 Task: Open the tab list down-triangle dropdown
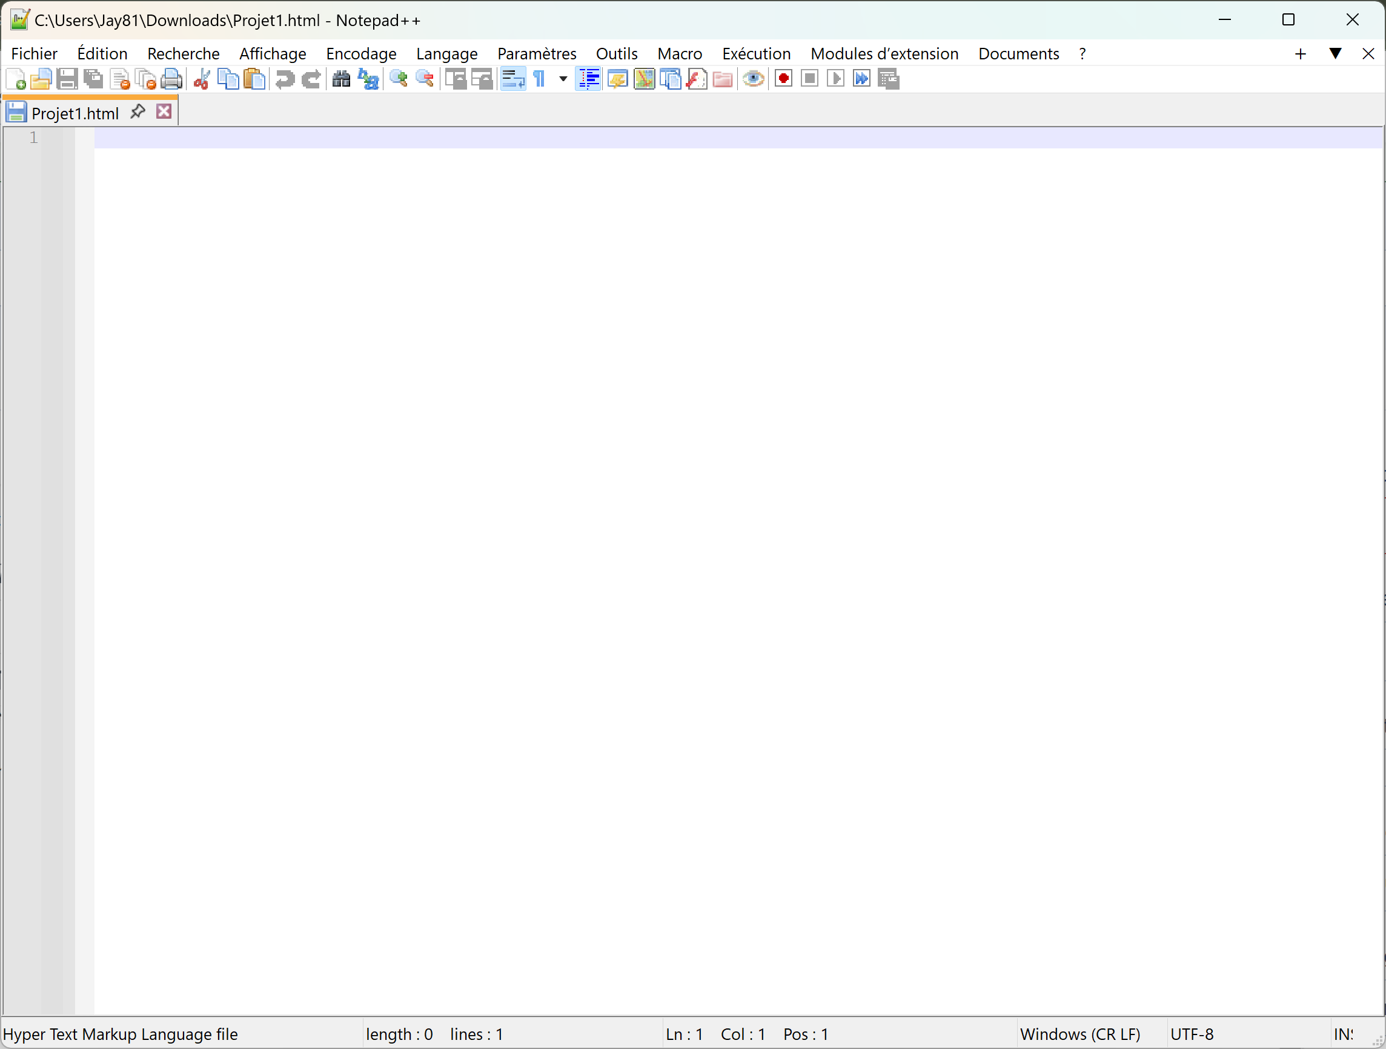1335,54
